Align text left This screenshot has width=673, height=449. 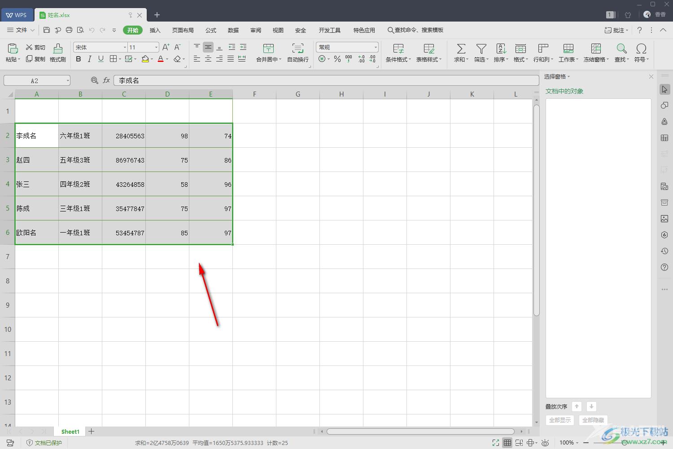[197, 59]
